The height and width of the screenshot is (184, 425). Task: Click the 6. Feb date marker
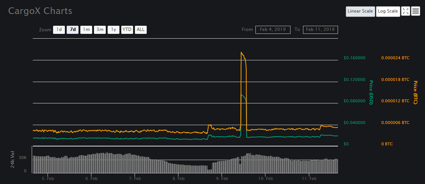pos(91,178)
